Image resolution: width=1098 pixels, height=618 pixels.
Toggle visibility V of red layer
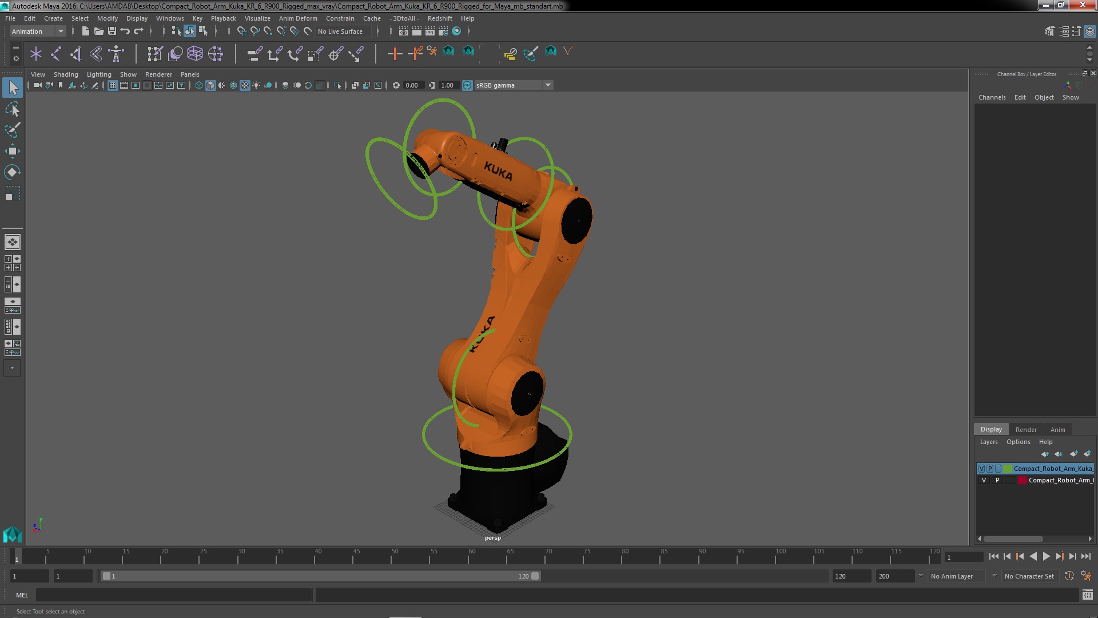pos(984,481)
